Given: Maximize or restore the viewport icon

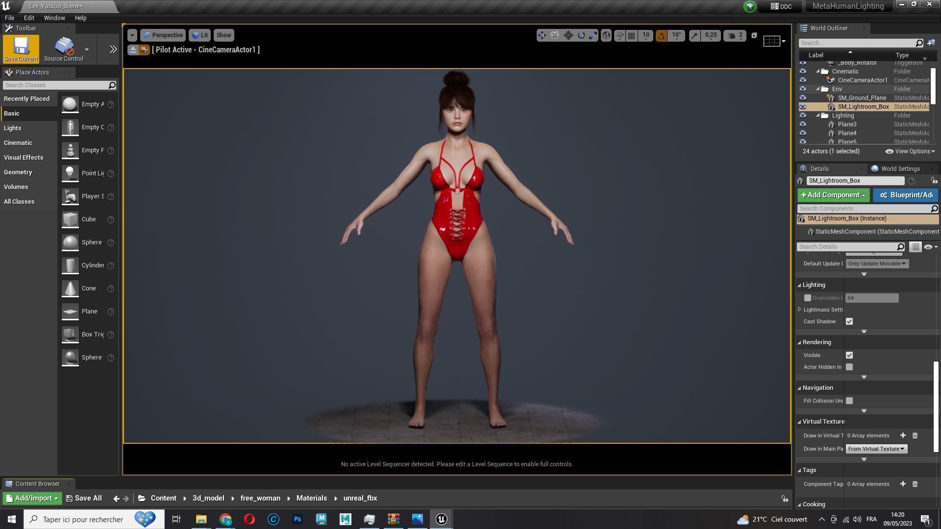Looking at the screenshot, I should coord(754,35).
